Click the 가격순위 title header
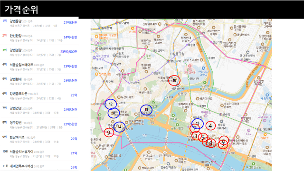304x171 pixels. (21, 9)
